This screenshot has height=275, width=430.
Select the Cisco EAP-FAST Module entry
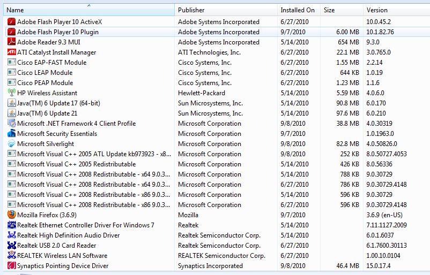tap(52, 63)
